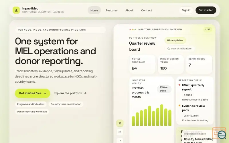The image size is (229, 143).
Task: Open the dashboard grid sidebar icon
Action: (x=120, y=123)
